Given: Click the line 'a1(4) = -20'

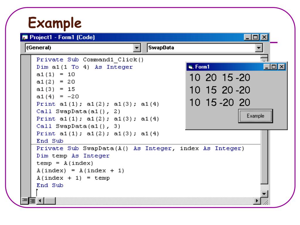Looking at the screenshot, I should 58,97.
